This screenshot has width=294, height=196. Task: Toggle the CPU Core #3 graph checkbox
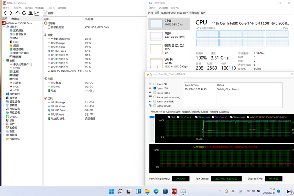pyautogui.click(x=213, y=117)
